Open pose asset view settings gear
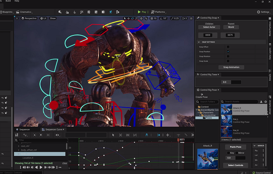 (x=265, y=102)
